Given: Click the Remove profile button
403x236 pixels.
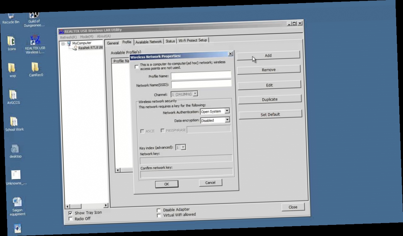Looking at the screenshot, I should tap(269, 70).
